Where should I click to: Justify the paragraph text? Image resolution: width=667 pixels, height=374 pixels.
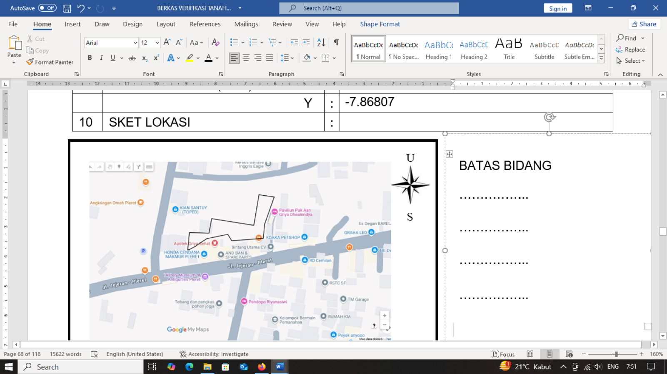pyautogui.click(x=270, y=58)
